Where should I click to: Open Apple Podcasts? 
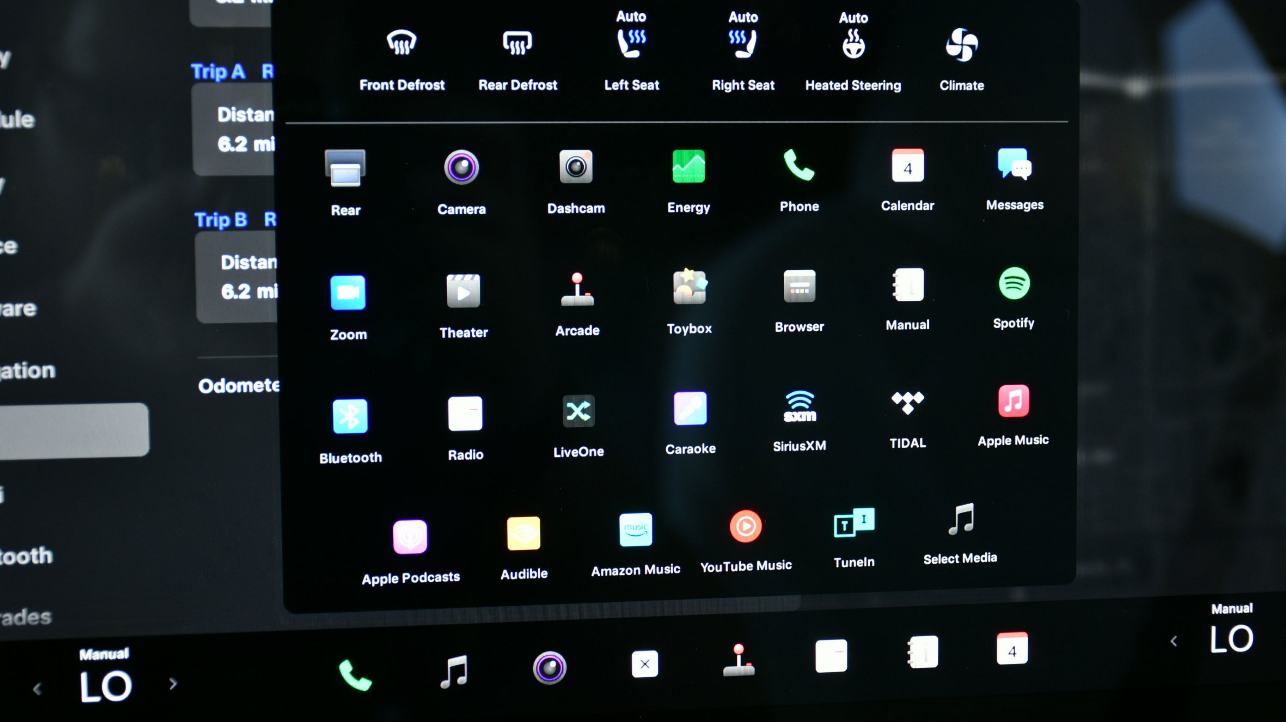pos(410,553)
